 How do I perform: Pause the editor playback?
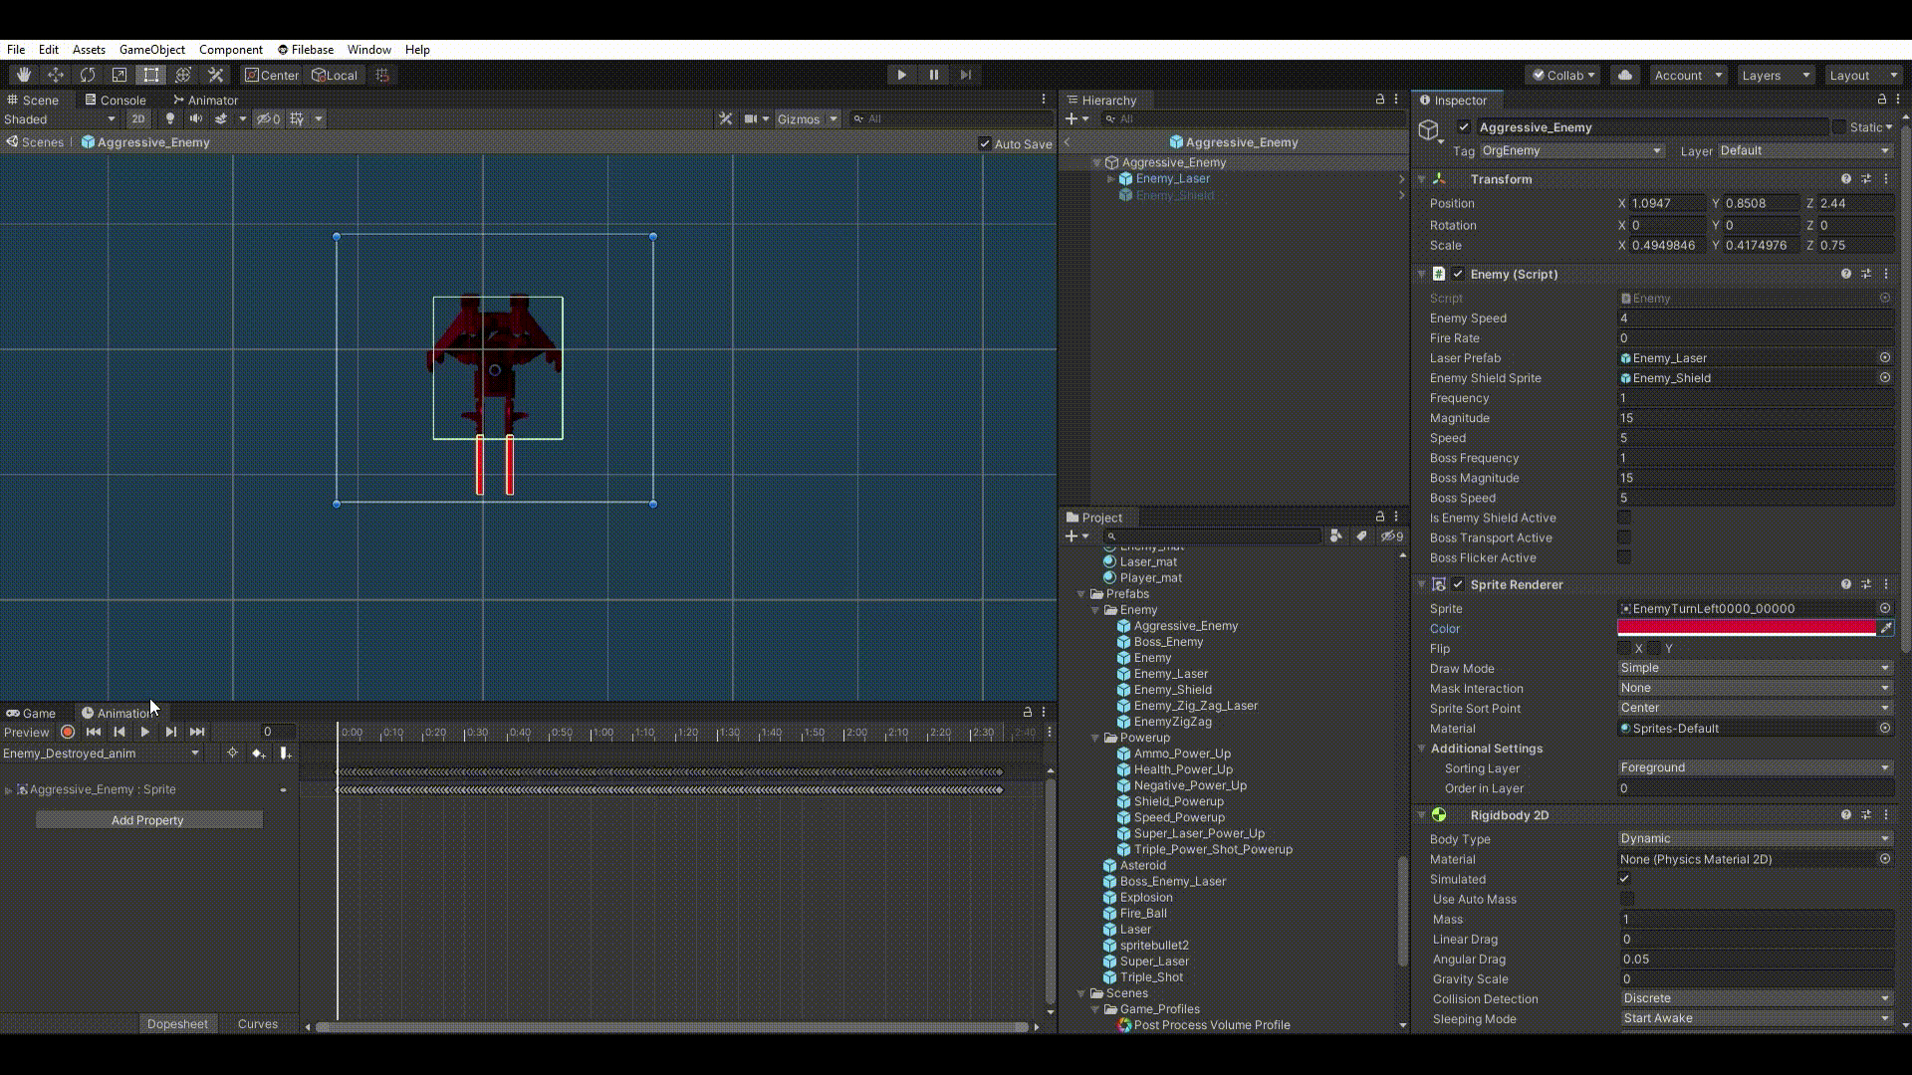[x=934, y=75]
